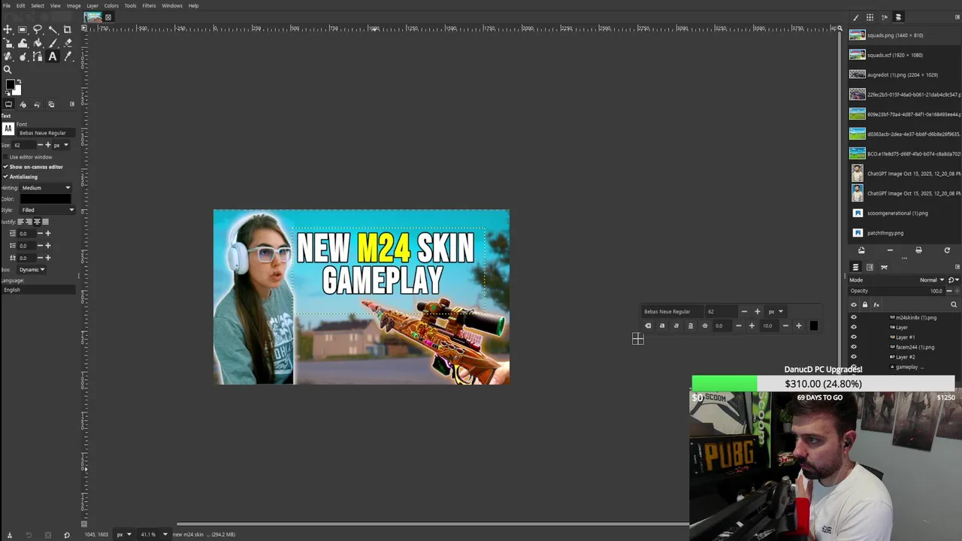Open layer Mode Normal dropdown
Image resolution: width=962 pixels, height=541 pixels.
pos(932,280)
